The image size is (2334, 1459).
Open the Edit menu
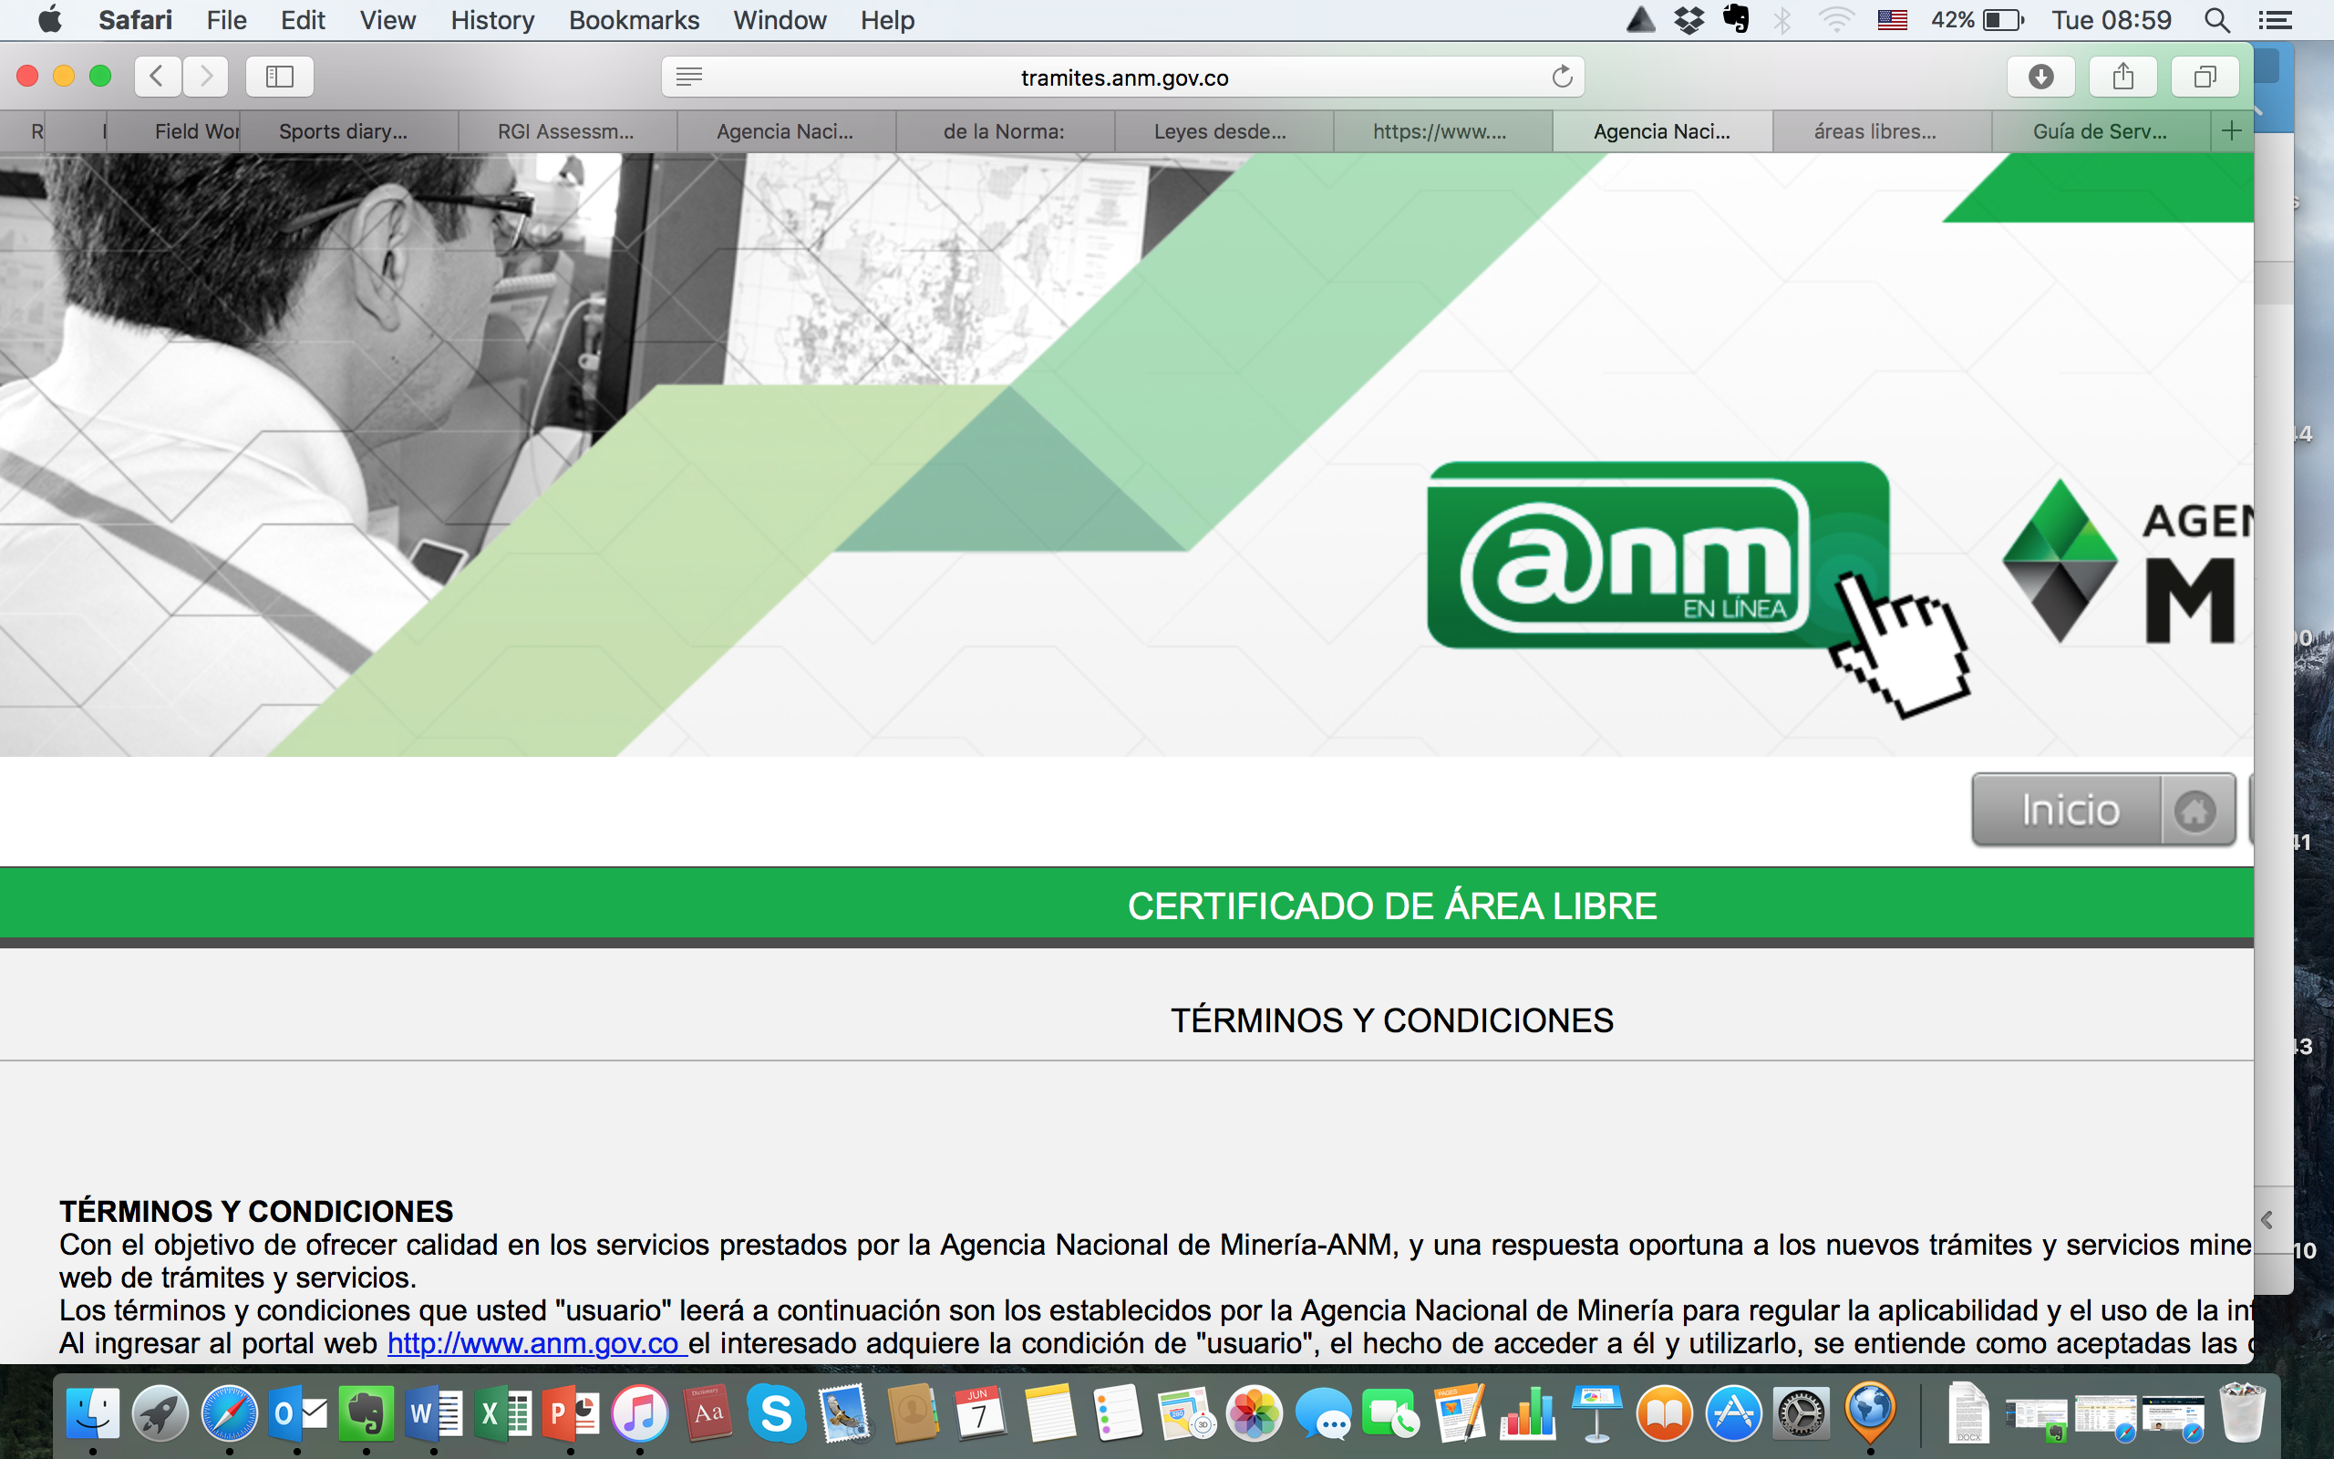[x=303, y=20]
